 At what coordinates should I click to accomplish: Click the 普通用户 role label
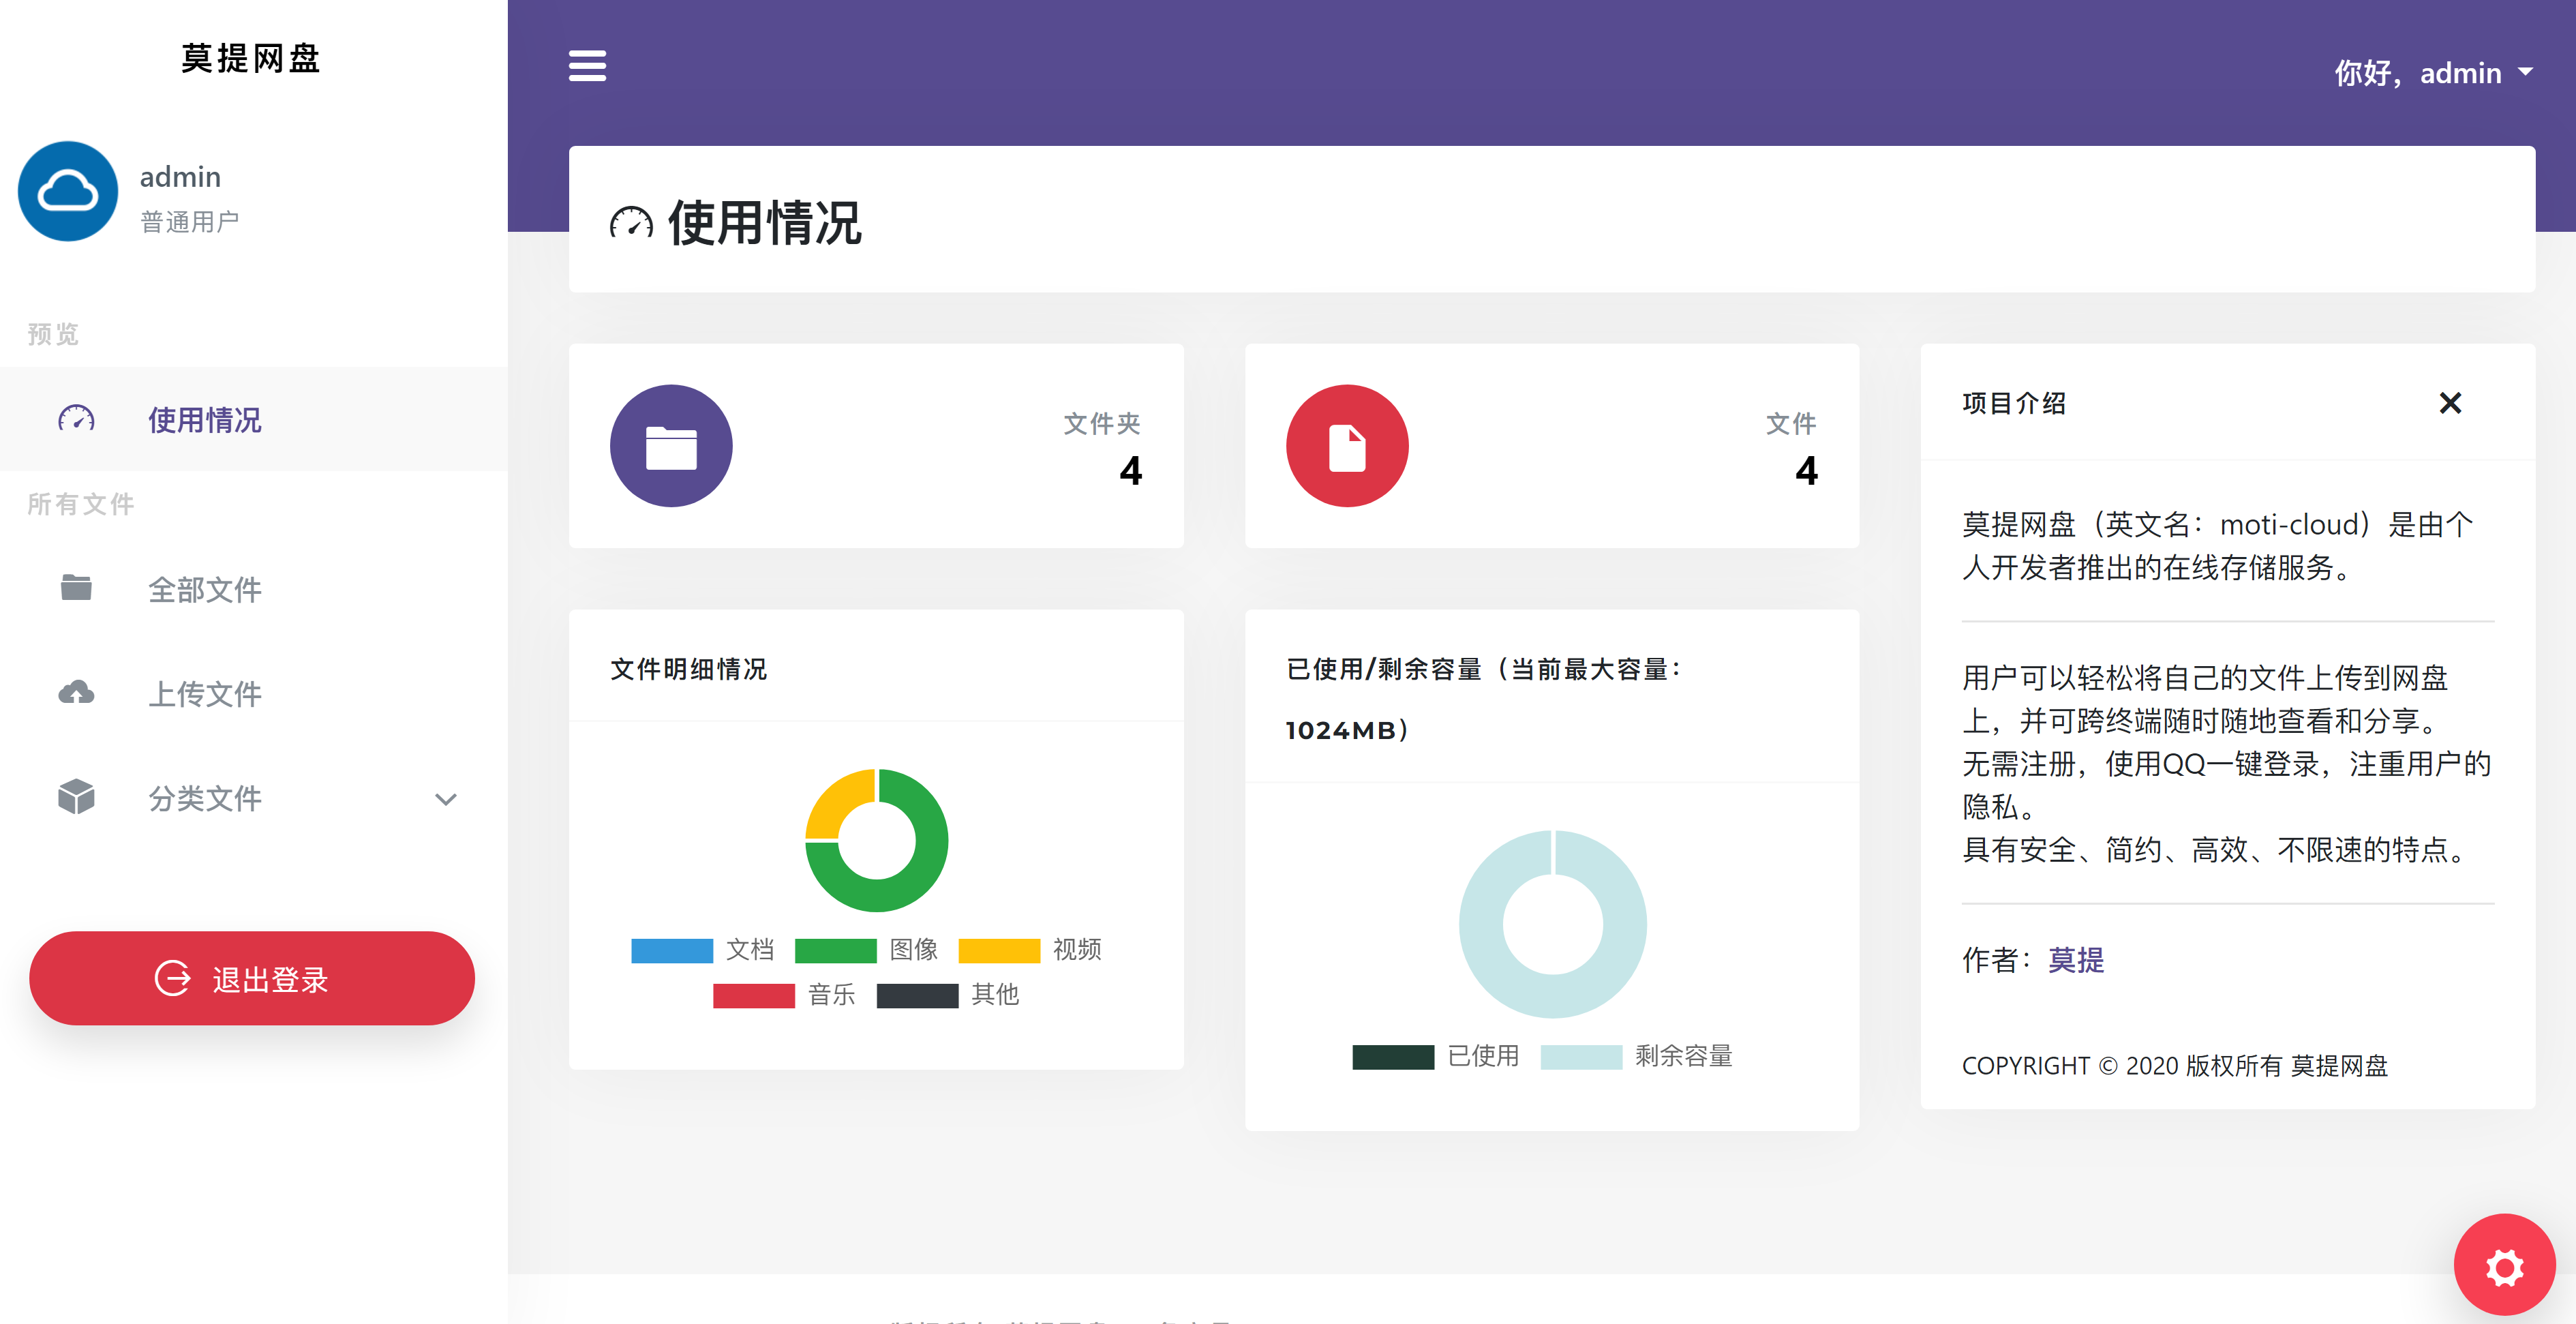point(189,222)
